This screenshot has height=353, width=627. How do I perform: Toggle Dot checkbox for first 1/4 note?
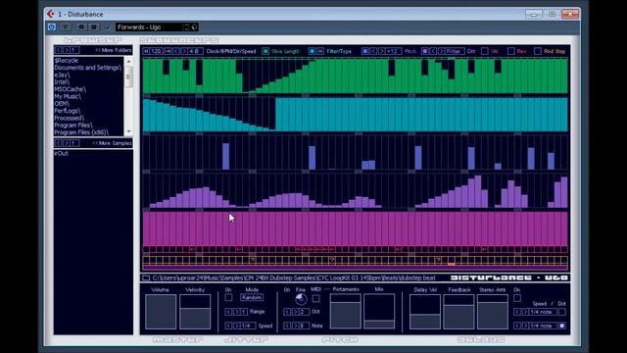click(x=561, y=312)
